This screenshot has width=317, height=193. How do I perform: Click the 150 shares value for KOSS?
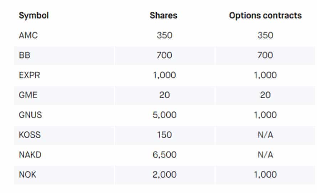click(x=164, y=135)
